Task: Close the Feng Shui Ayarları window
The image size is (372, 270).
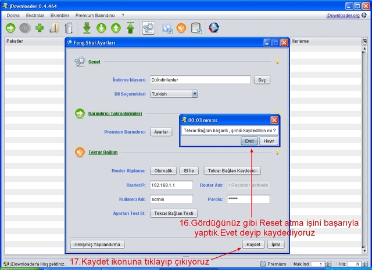Action: pyautogui.click(x=284, y=42)
